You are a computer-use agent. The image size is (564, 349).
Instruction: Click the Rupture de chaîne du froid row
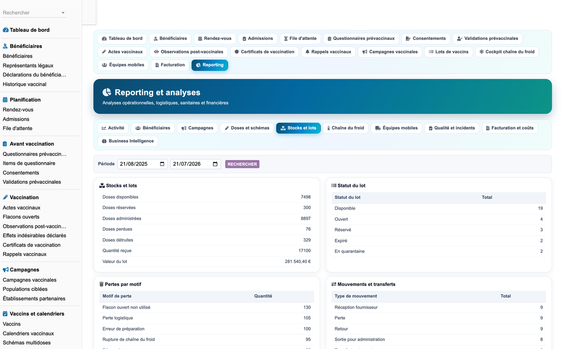coord(206,339)
